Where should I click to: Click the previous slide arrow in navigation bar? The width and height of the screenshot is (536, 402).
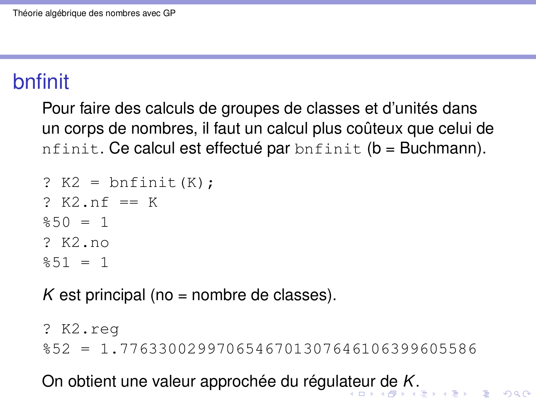pos(351,394)
